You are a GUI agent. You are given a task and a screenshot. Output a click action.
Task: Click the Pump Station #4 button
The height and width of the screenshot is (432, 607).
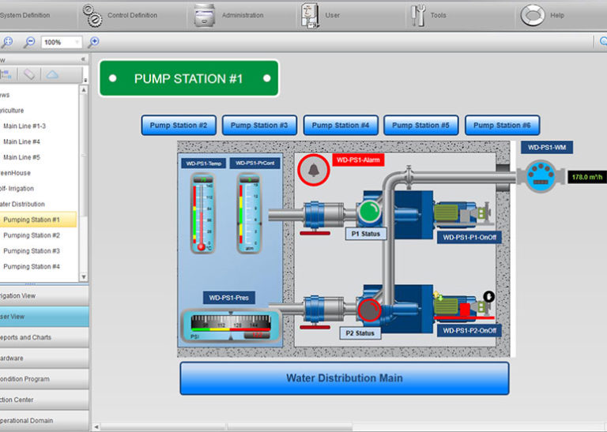click(340, 125)
